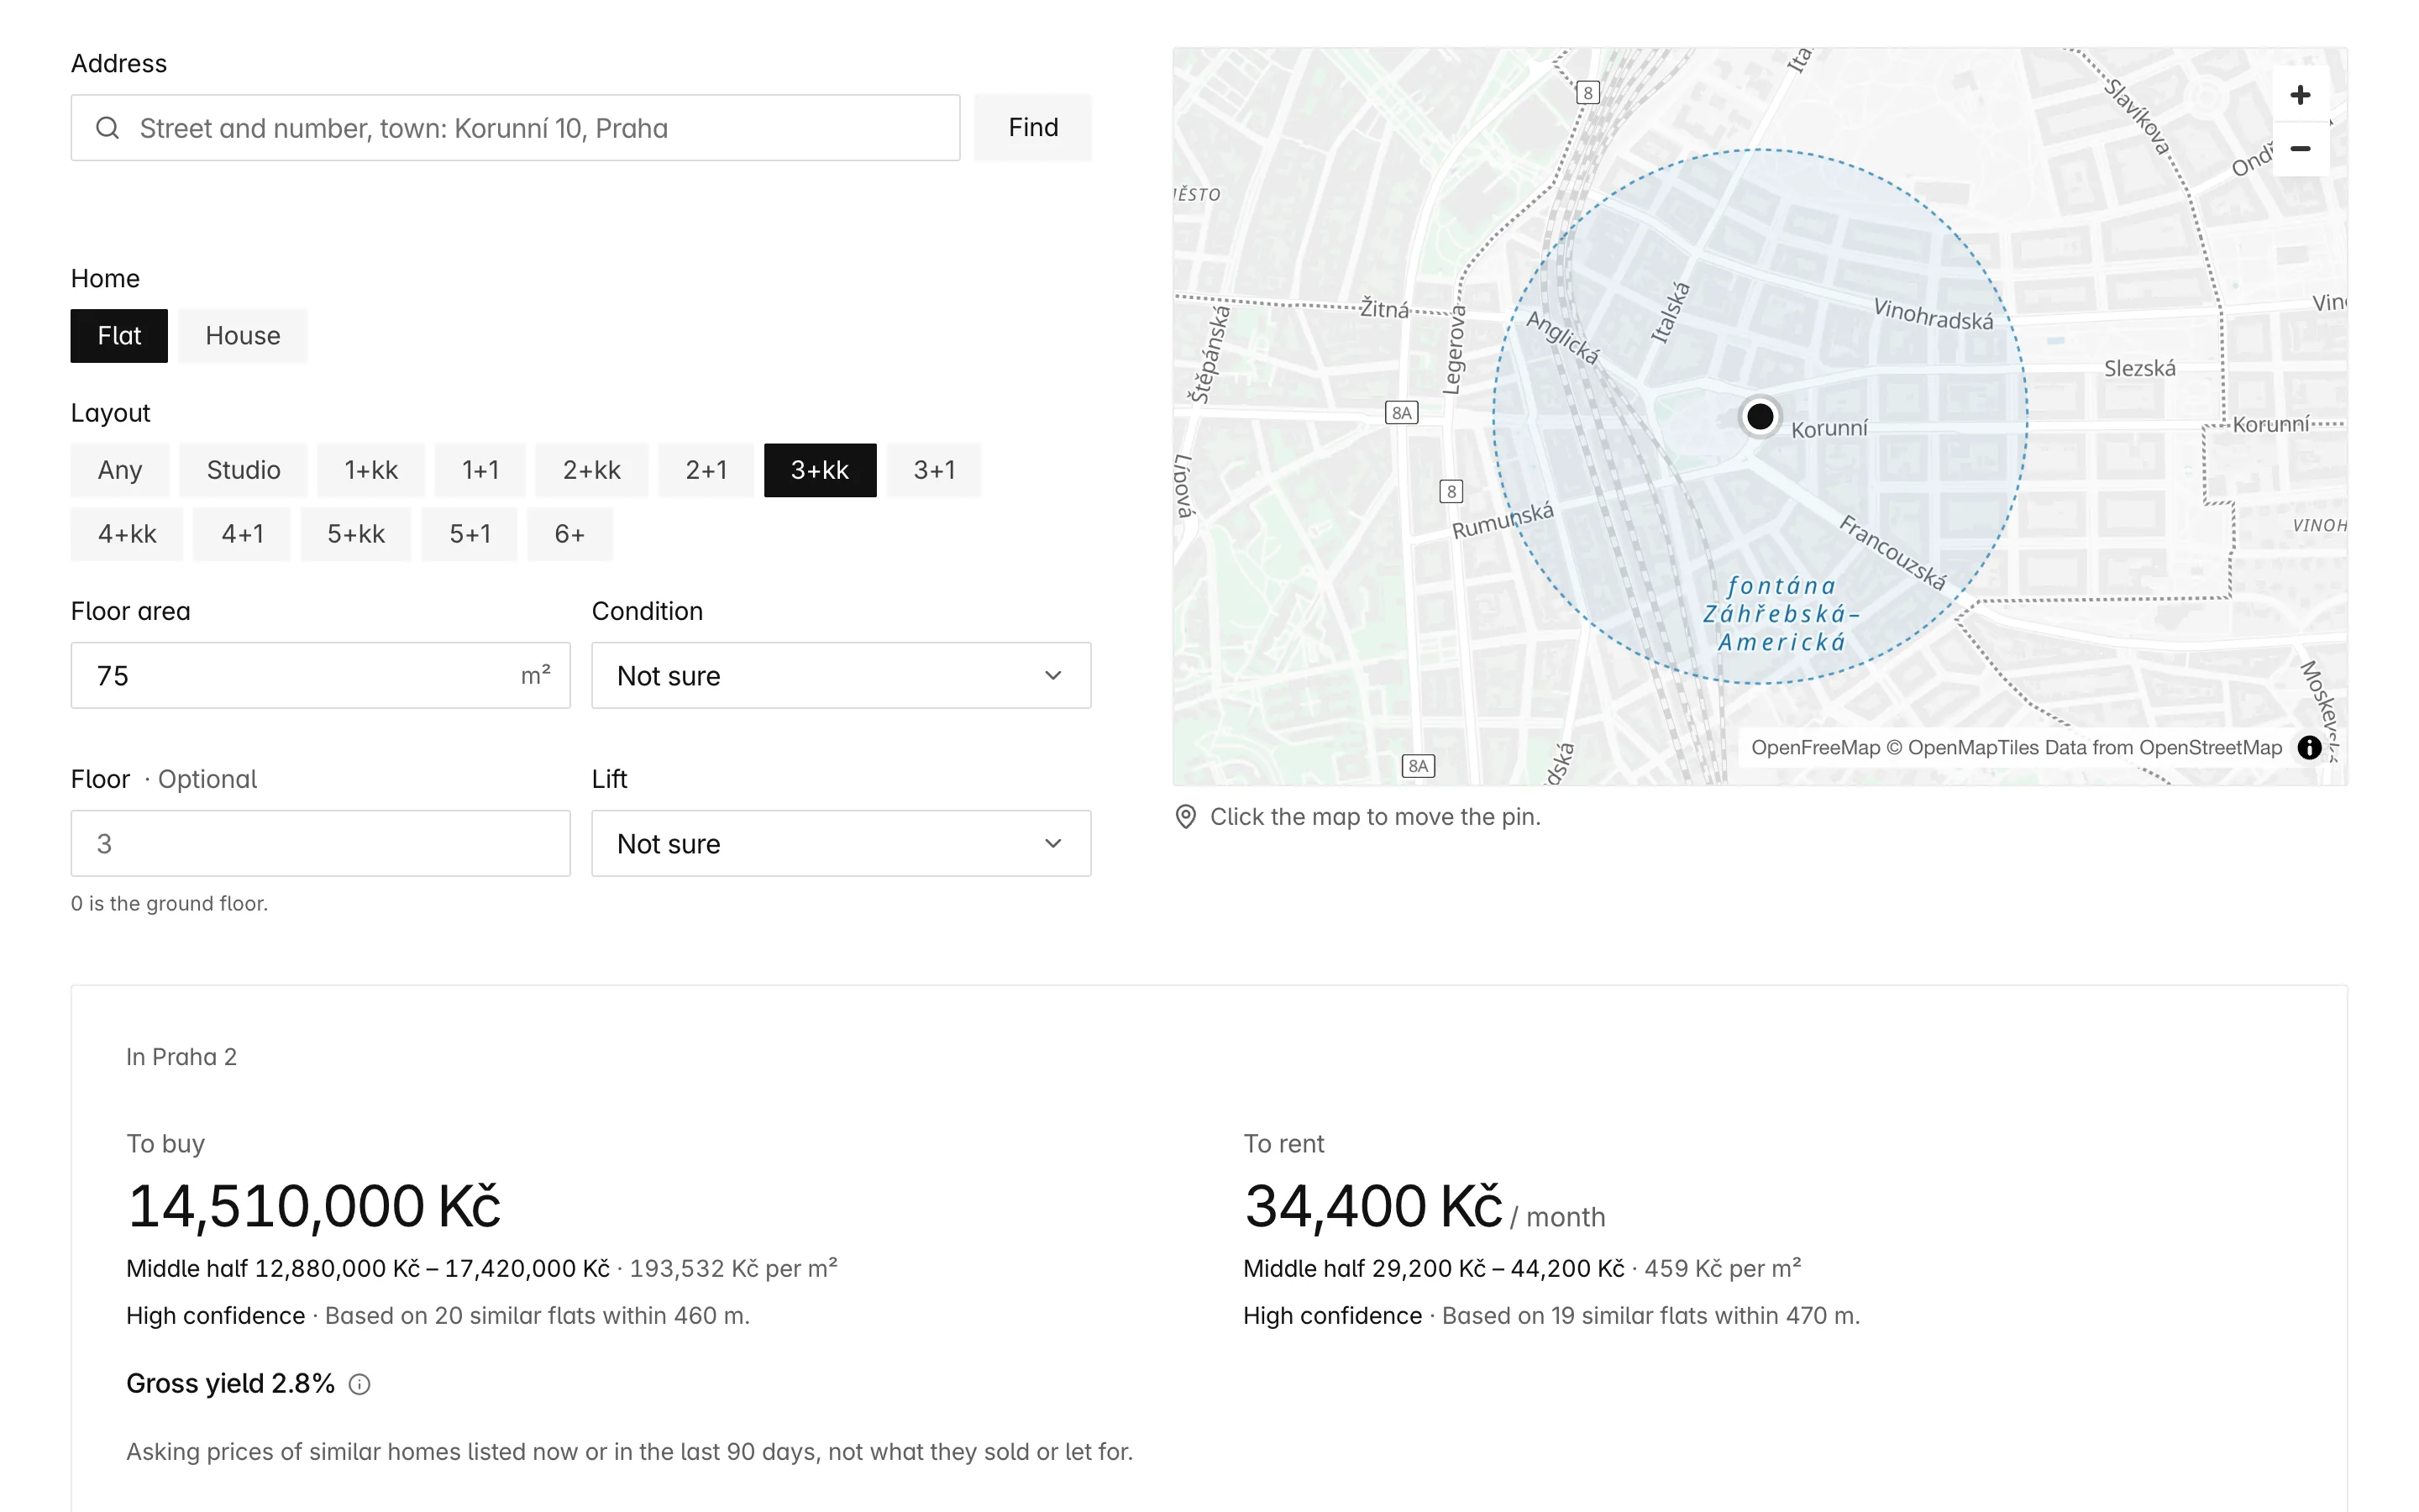Focus the Address search input
Viewport: 2419px width, 1512px height.
[x=515, y=128]
